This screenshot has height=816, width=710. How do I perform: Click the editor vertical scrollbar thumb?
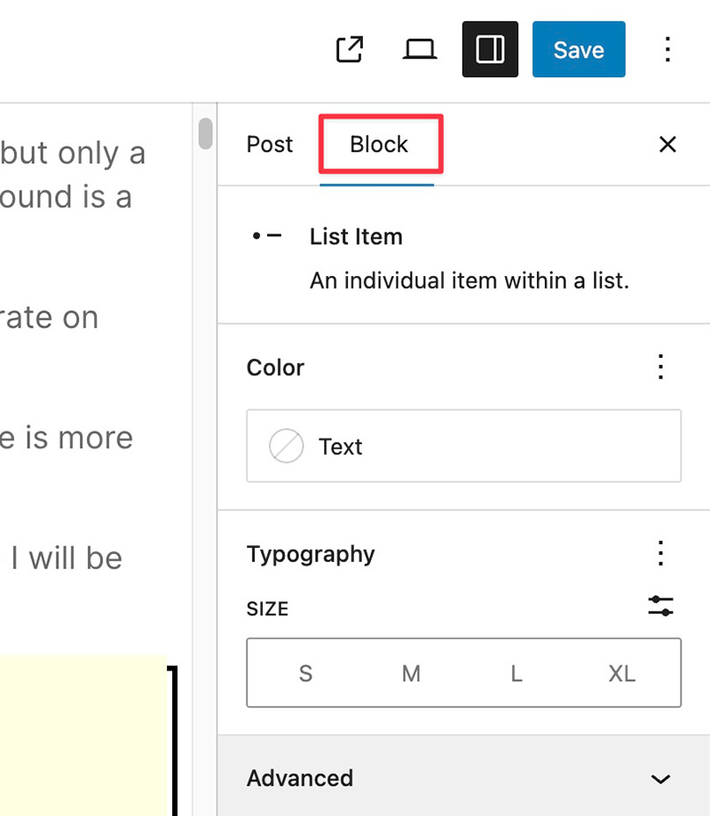pos(206,133)
